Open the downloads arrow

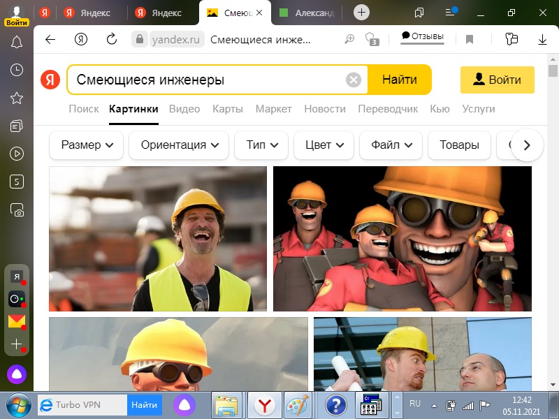point(542,39)
